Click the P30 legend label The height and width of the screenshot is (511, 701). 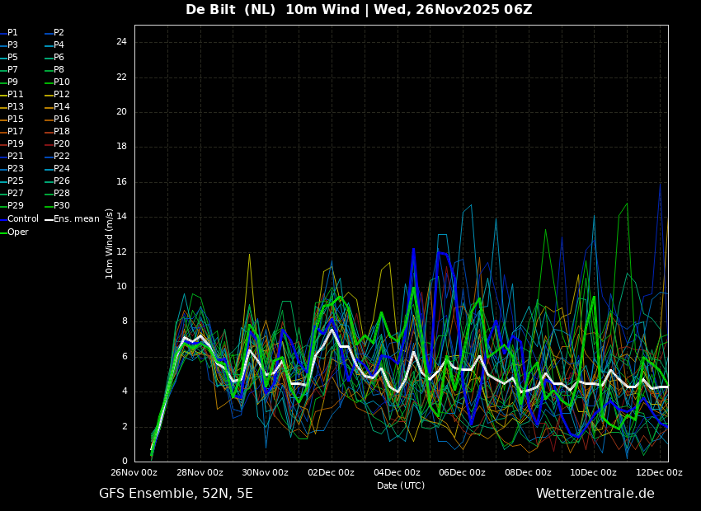(57, 205)
